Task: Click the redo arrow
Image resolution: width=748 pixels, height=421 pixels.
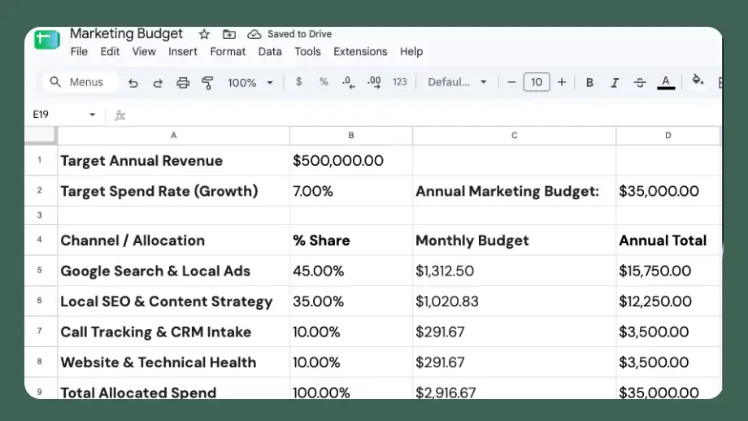Action: point(158,83)
